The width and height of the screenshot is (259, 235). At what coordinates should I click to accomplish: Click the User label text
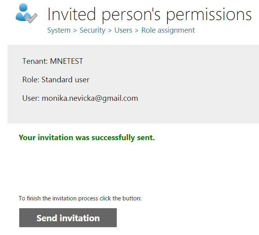[x=31, y=98]
